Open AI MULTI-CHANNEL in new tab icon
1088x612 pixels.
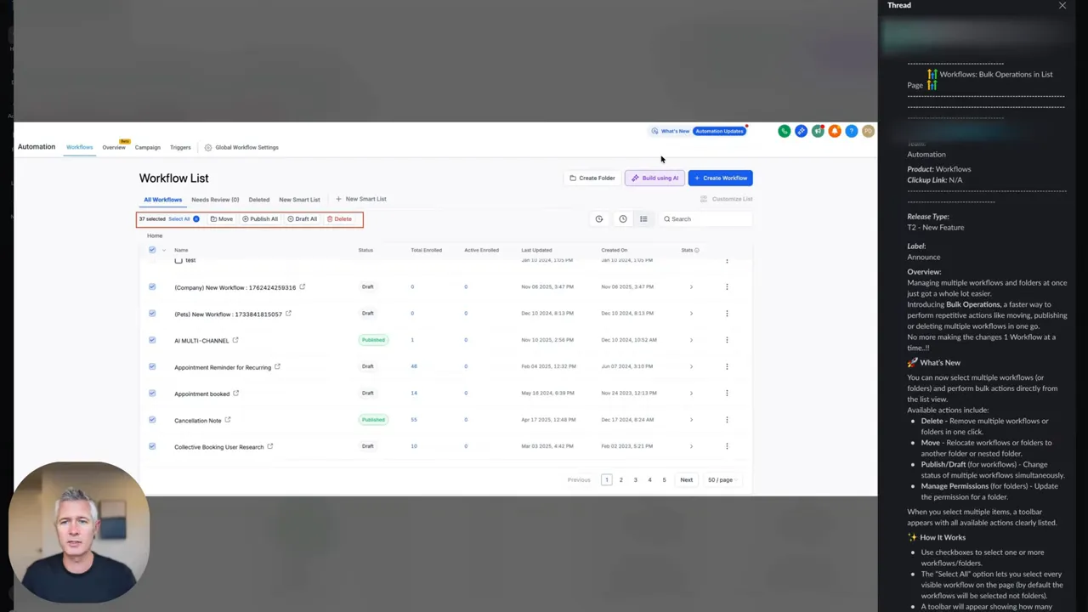pos(235,340)
